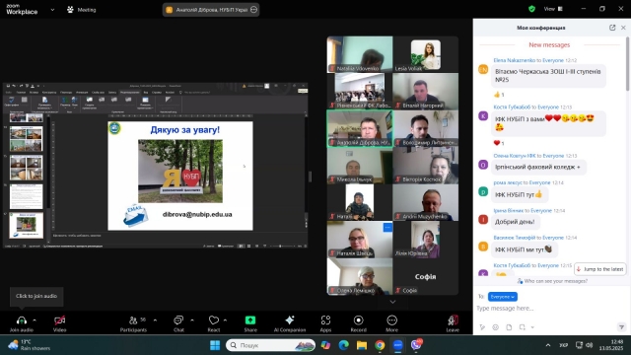Attach a file in chat
This screenshot has width=631, height=355.
point(509,327)
